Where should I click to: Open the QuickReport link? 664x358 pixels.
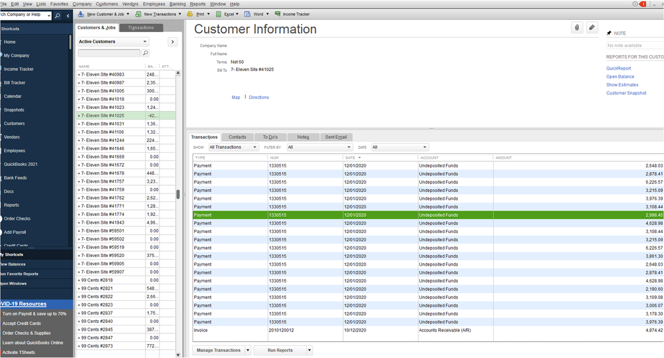pyautogui.click(x=619, y=68)
